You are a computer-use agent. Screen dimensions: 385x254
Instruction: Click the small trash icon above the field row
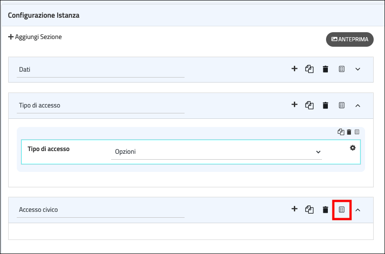349,132
